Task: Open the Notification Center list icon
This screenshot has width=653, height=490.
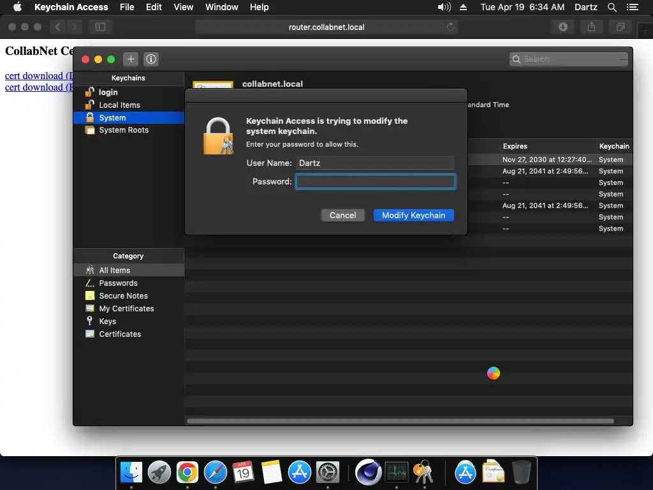Action: 632,7
